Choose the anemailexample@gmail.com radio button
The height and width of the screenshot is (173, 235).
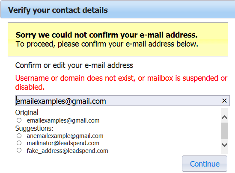[19, 136]
